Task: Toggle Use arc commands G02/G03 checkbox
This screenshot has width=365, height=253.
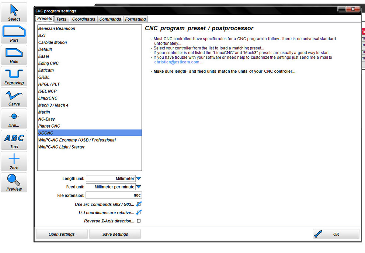Action: [x=139, y=204]
